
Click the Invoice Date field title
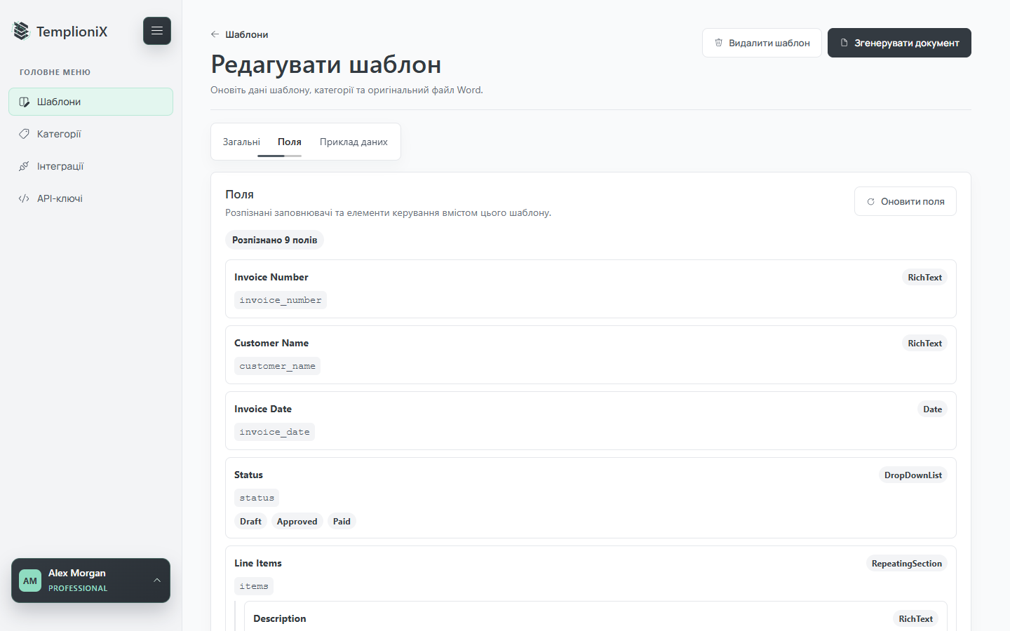coord(263,409)
